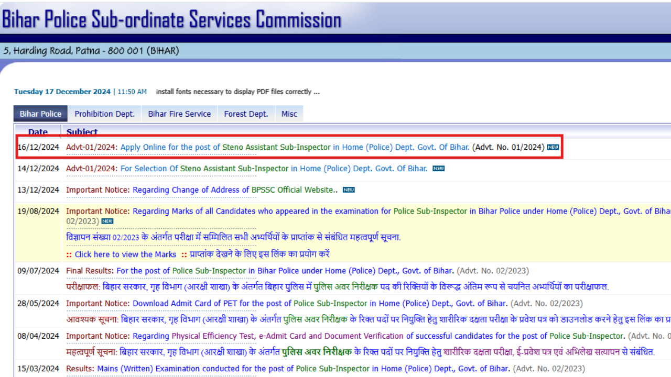Open Download Admit Card of PET link
This screenshot has height=377, width=671.
click(x=320, y=303)
